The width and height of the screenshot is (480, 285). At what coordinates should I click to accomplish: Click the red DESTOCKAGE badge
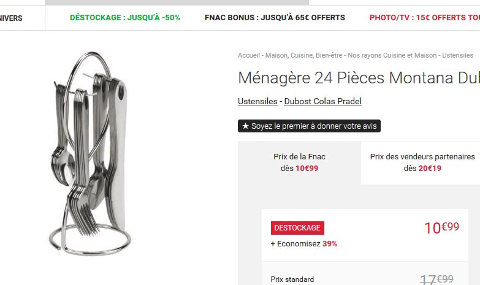[x=297, y=228]
